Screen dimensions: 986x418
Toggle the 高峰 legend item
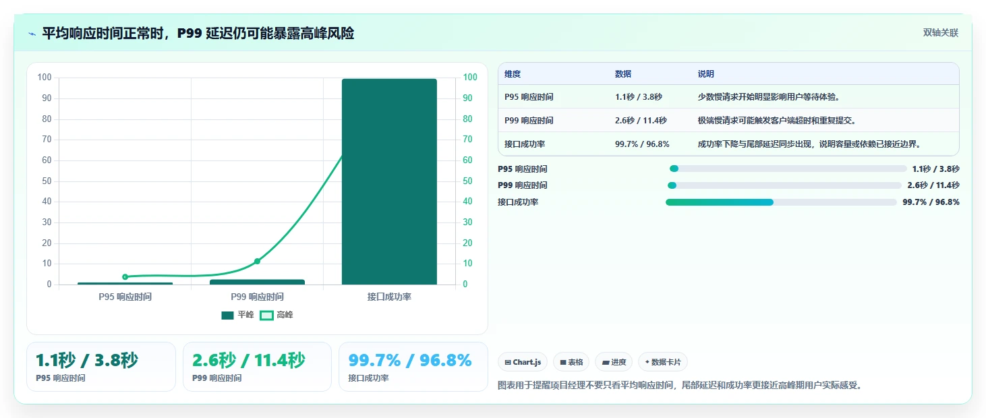coord(277,315)
